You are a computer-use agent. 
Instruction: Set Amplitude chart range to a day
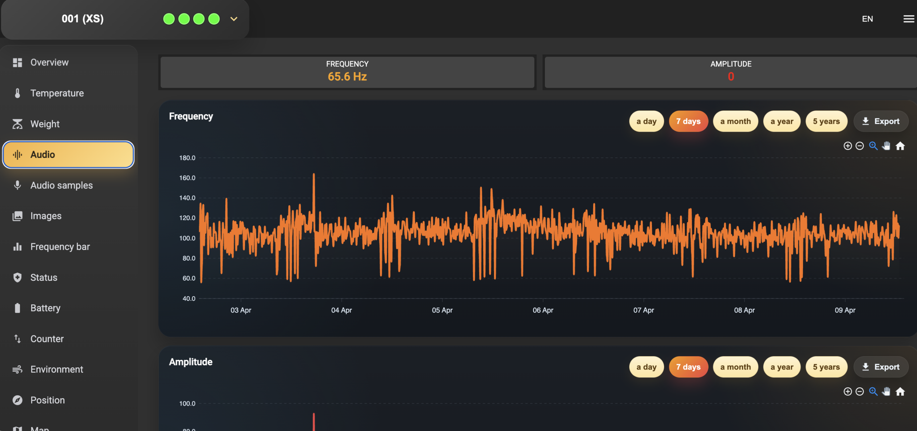[646, 367]
